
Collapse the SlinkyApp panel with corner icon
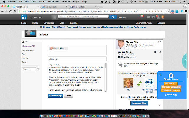click(x=160, y=75)
